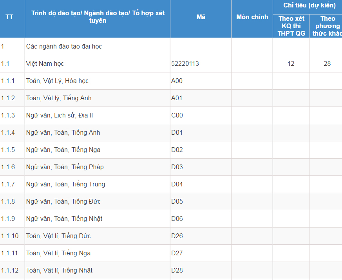This screenshot has width=342, height=280.
Task: Click the D04 code cell
Action: click(177, 184)
